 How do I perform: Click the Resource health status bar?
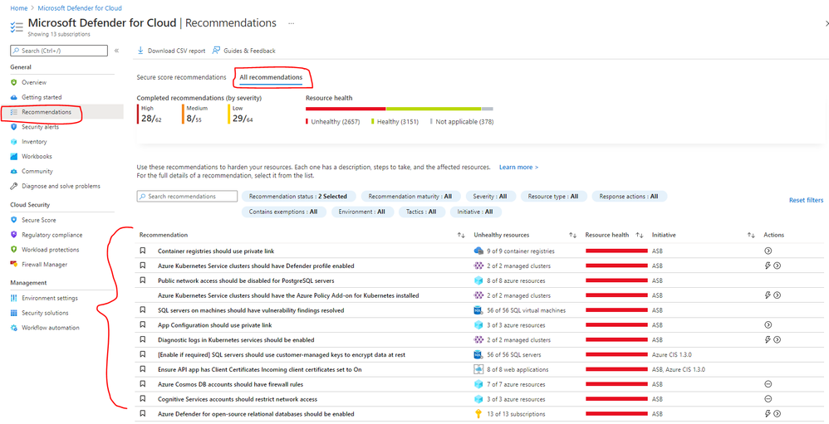[400, 109]
